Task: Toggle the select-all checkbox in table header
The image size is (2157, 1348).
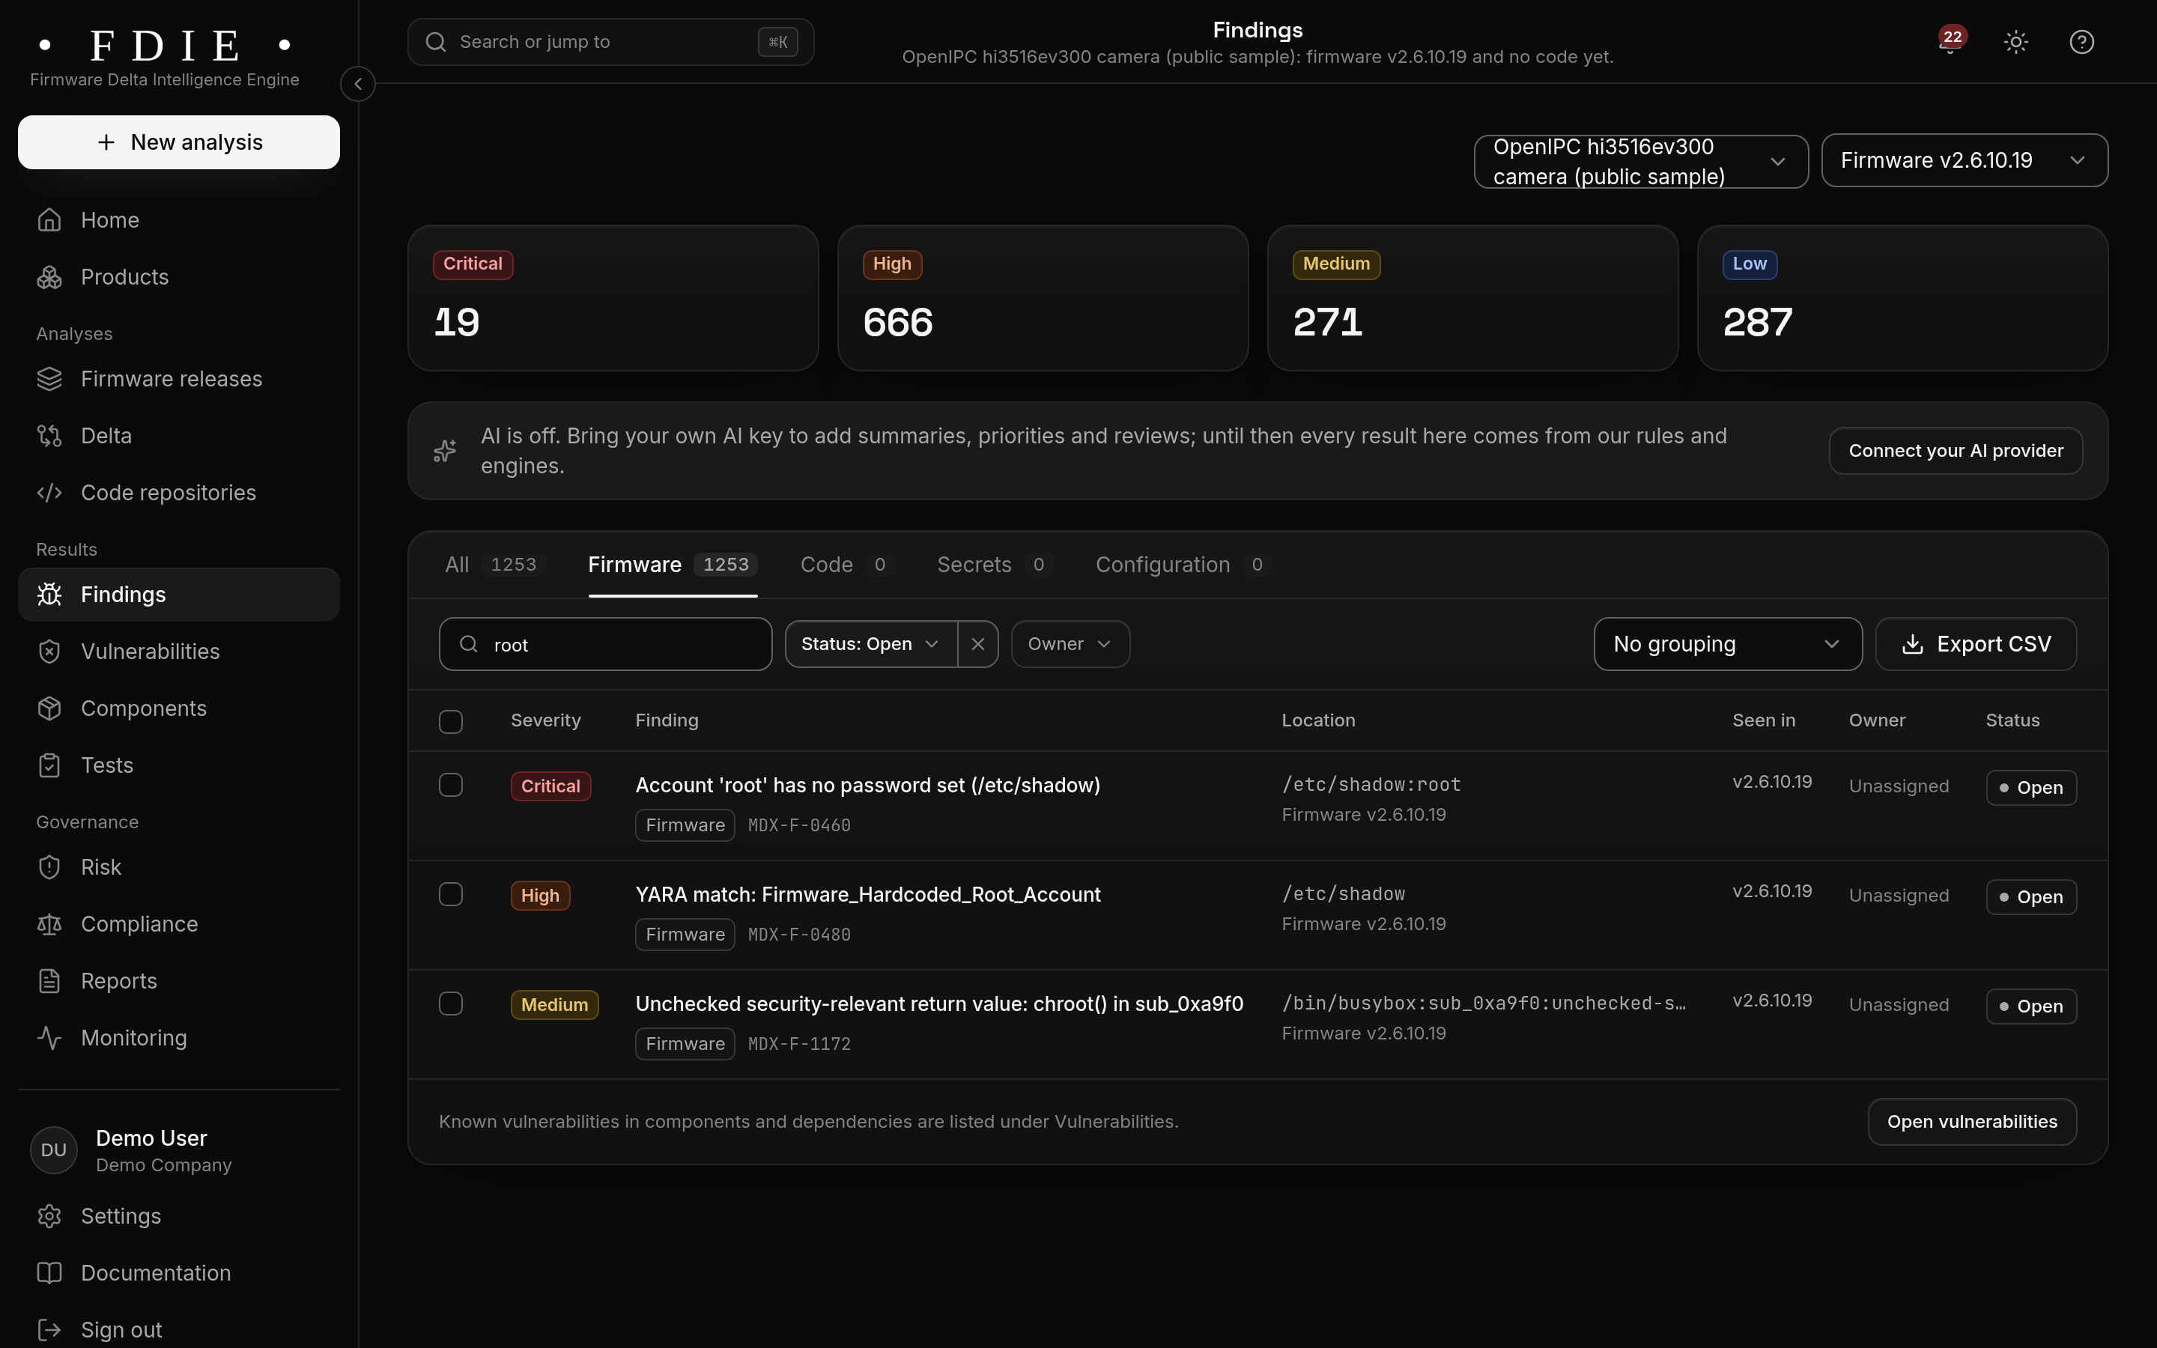Action: [451, 721]
